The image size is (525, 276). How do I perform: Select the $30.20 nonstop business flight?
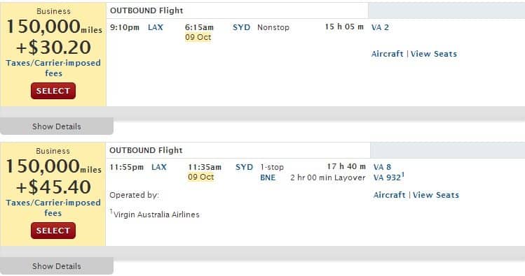tap(53, 91)
